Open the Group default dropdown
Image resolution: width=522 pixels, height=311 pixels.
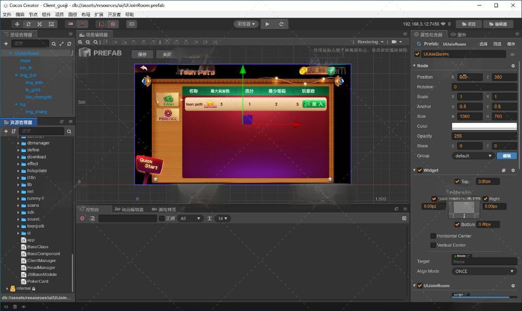pos(473,156)
